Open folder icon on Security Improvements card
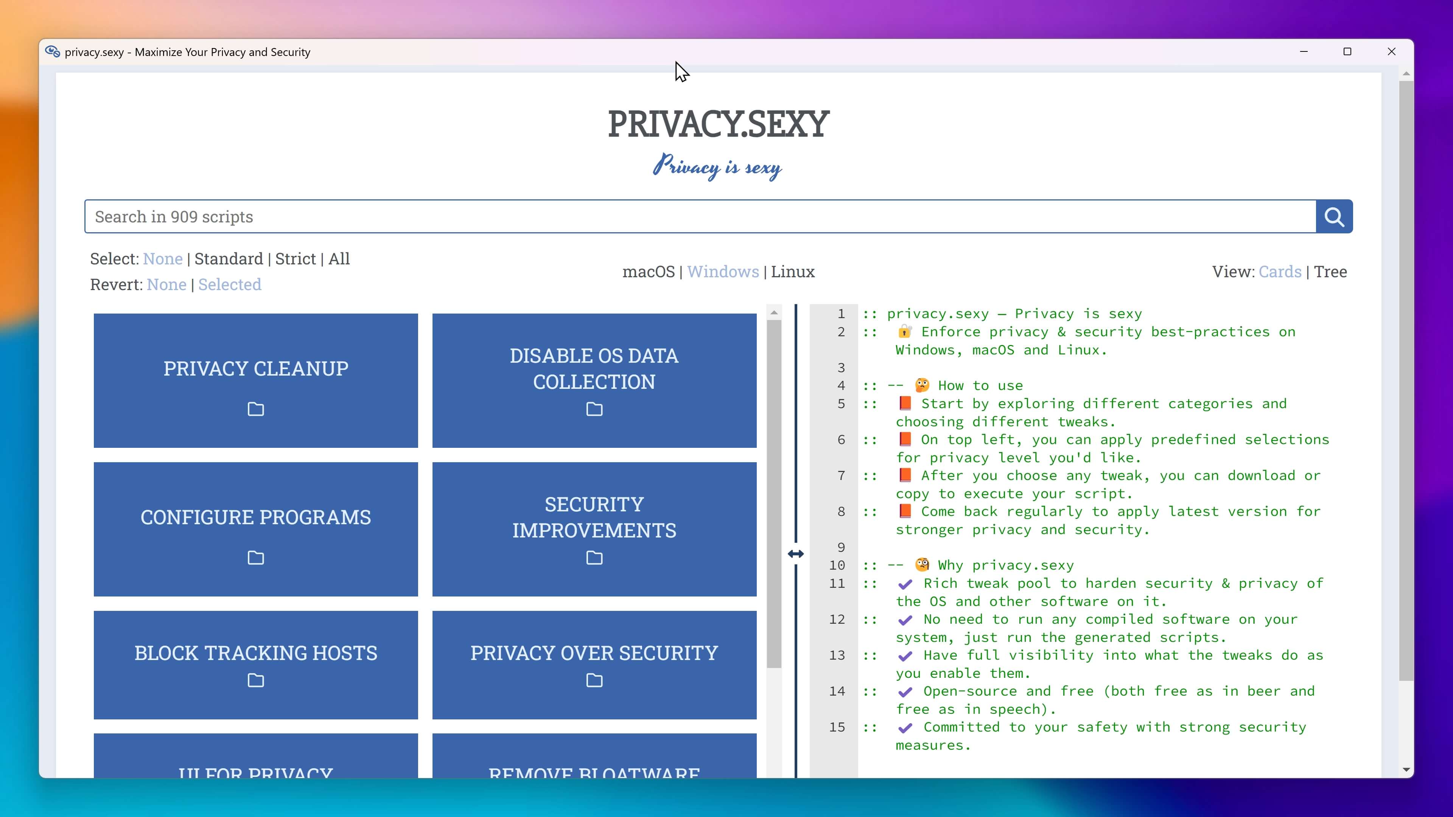This screenshot has height=817, width=1453. (x=594, y=558)
